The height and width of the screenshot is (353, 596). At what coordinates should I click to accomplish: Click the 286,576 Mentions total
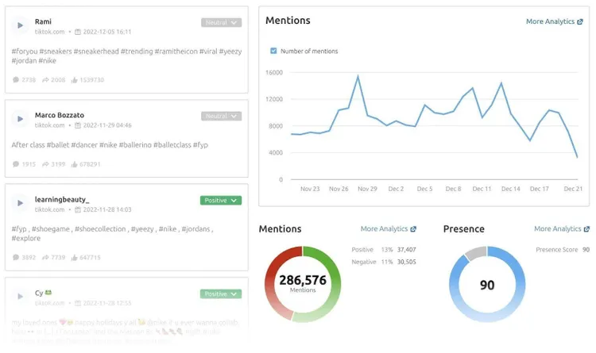point(303,281)
